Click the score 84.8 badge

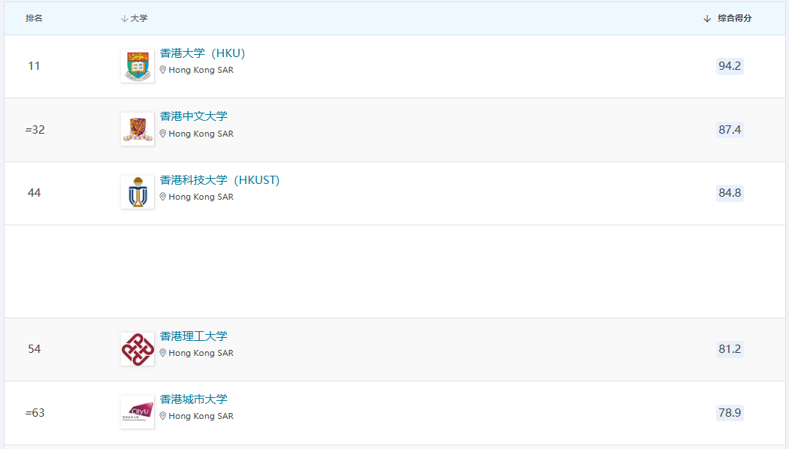pyautogui.click(x=730, y=193)
